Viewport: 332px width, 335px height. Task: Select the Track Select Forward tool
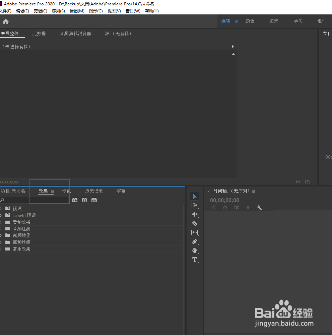pos(195,205)
